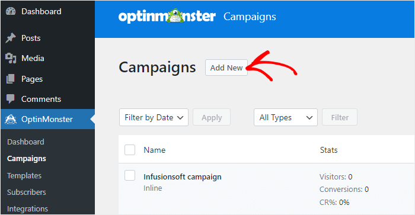Open the Filter by Date dropdown
The height and width of the screenshot is (215, 415).
point(154,117)
